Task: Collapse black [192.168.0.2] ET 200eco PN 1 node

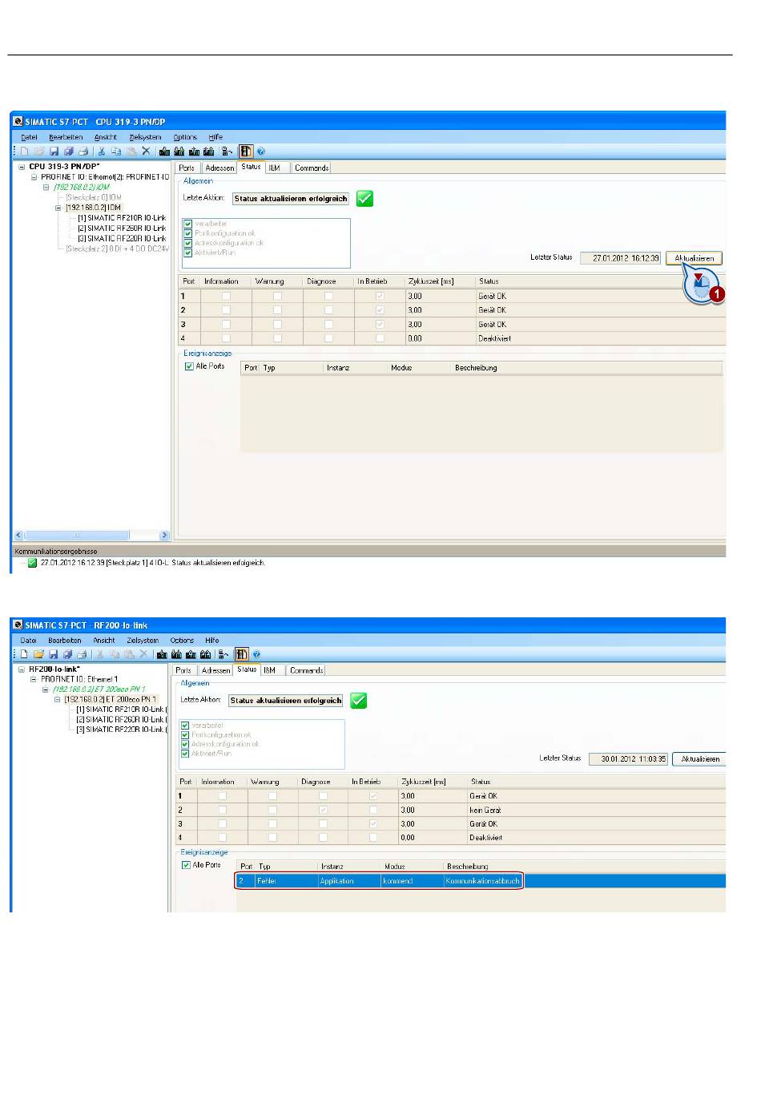Action: (58, 700)
